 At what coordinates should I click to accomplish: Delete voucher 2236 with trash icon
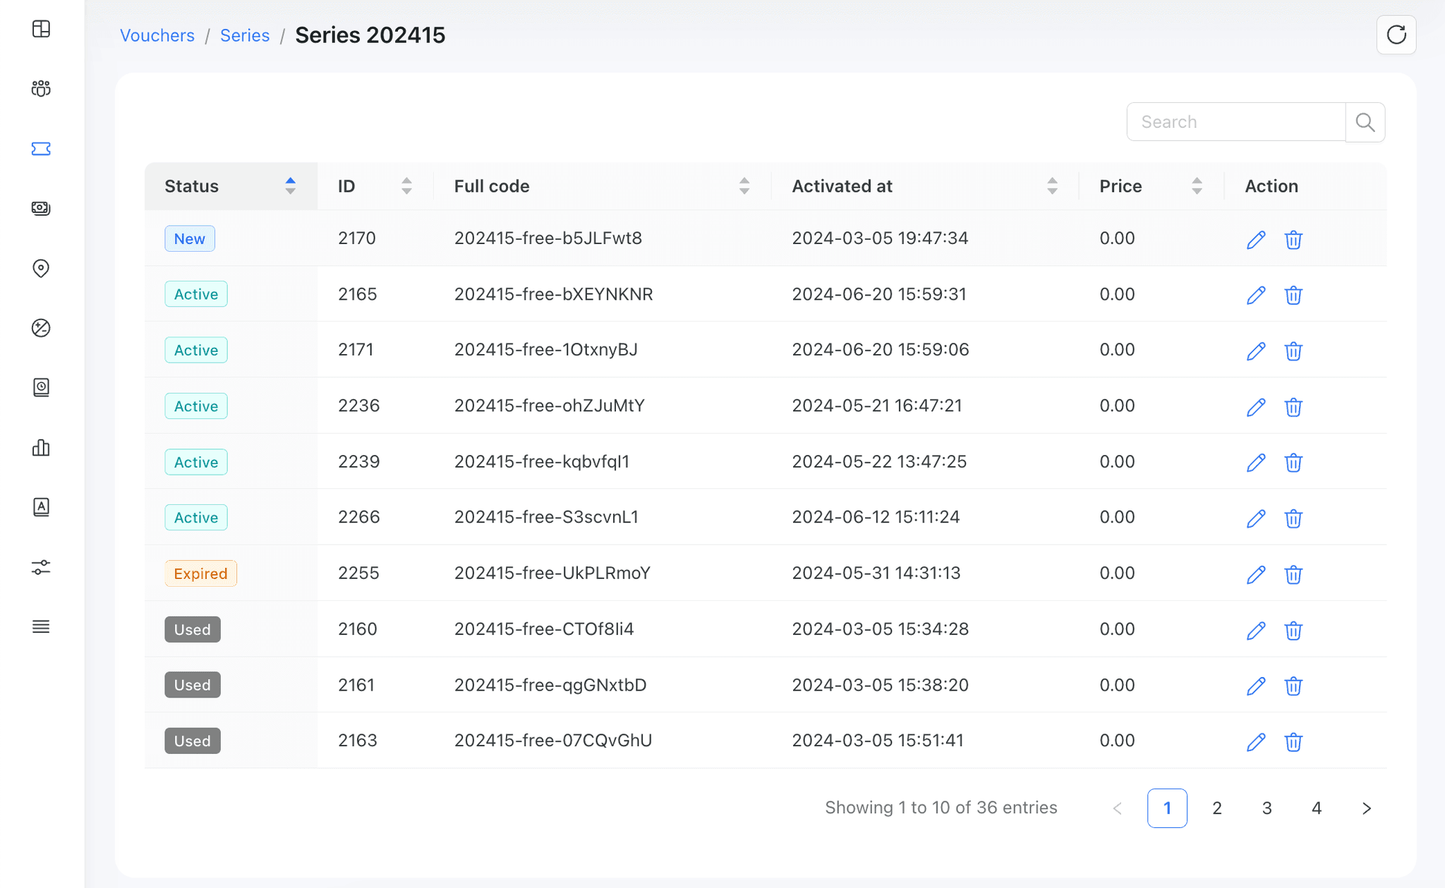[1293, 407]
